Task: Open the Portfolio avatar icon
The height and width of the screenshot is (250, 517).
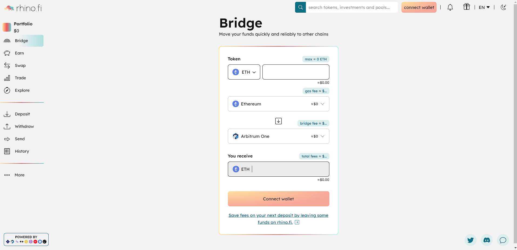Action: tap(7, 27)
